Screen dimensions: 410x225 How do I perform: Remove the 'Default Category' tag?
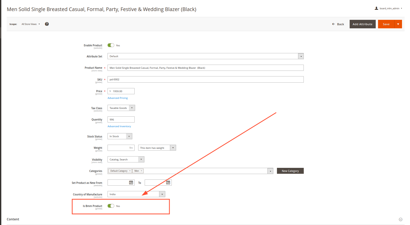click(130, 171)
